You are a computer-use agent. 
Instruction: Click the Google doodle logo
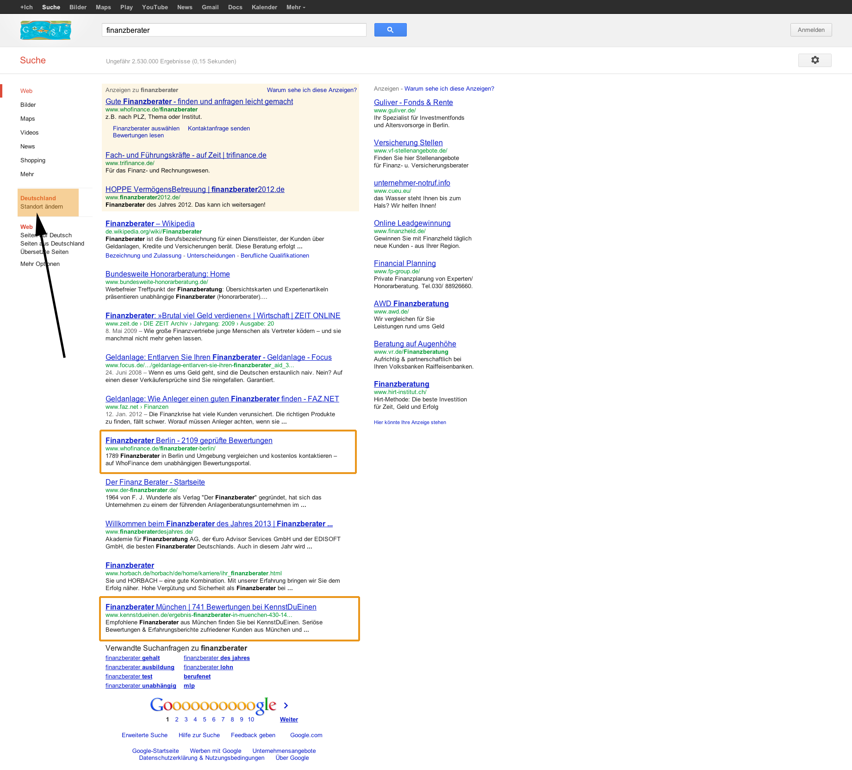tap(46, 30)
